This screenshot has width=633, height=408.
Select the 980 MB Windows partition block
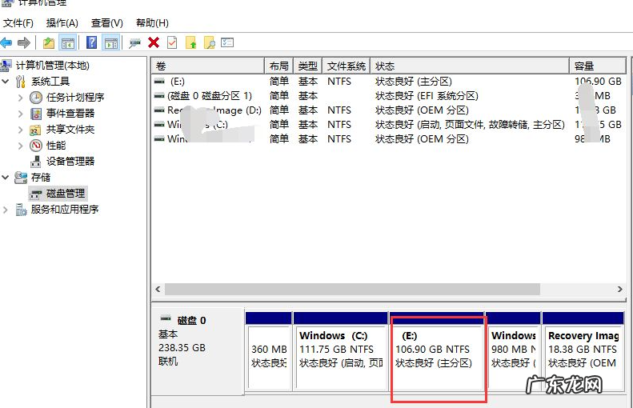(x=513, y=351)
